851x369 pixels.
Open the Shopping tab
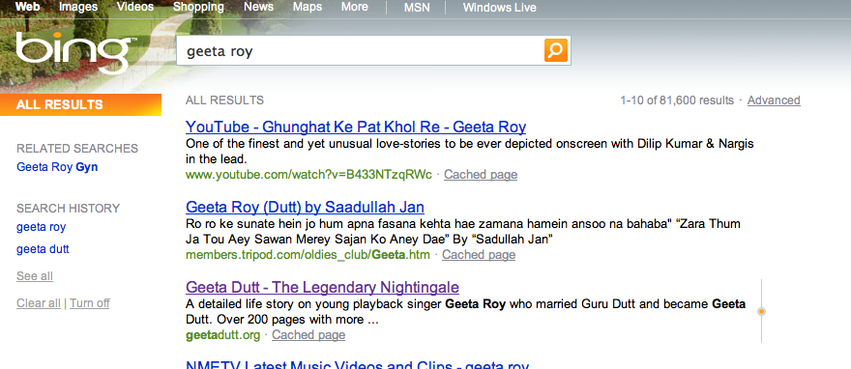(198, 7)
